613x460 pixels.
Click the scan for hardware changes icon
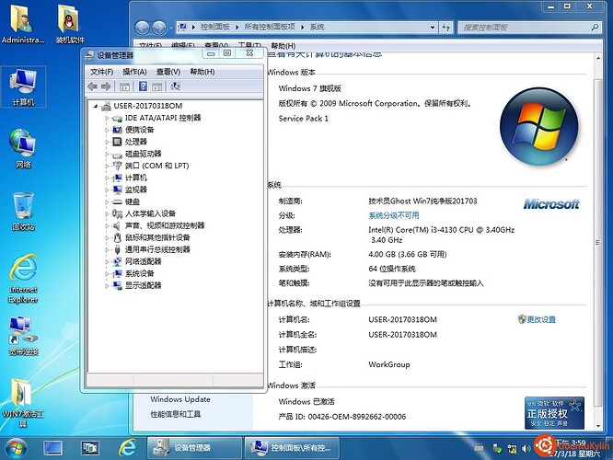[176, 86]
